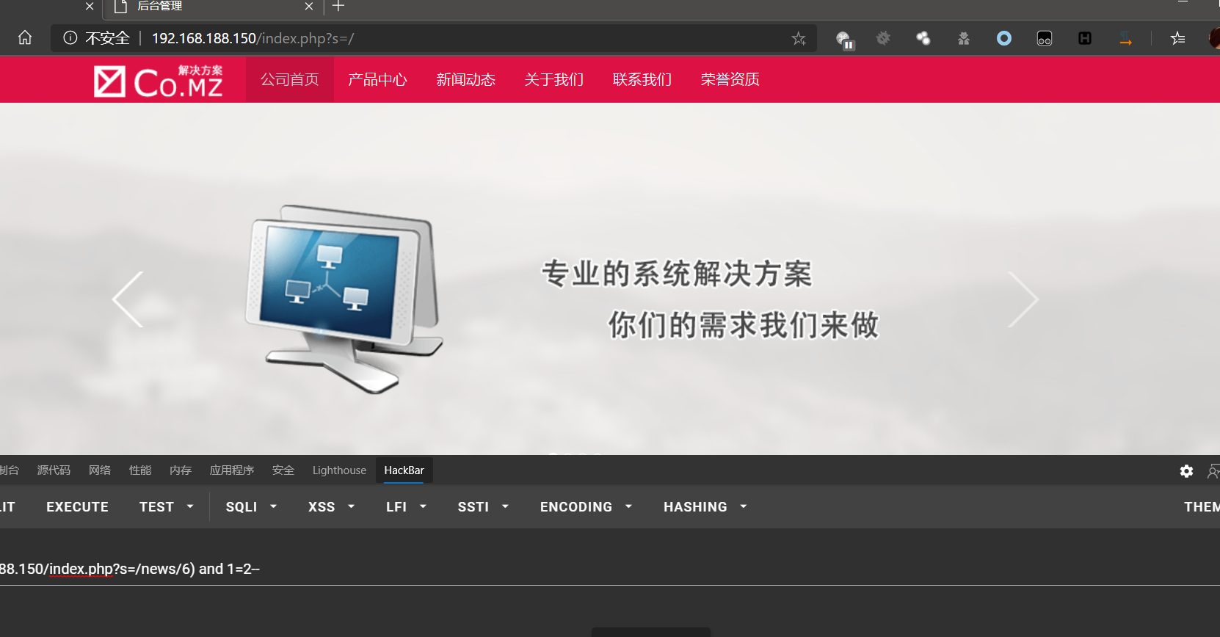Expand the HackBar TEST dropdown
The width and height of the screenshot is (1220, 637).
tap(167, 507)
